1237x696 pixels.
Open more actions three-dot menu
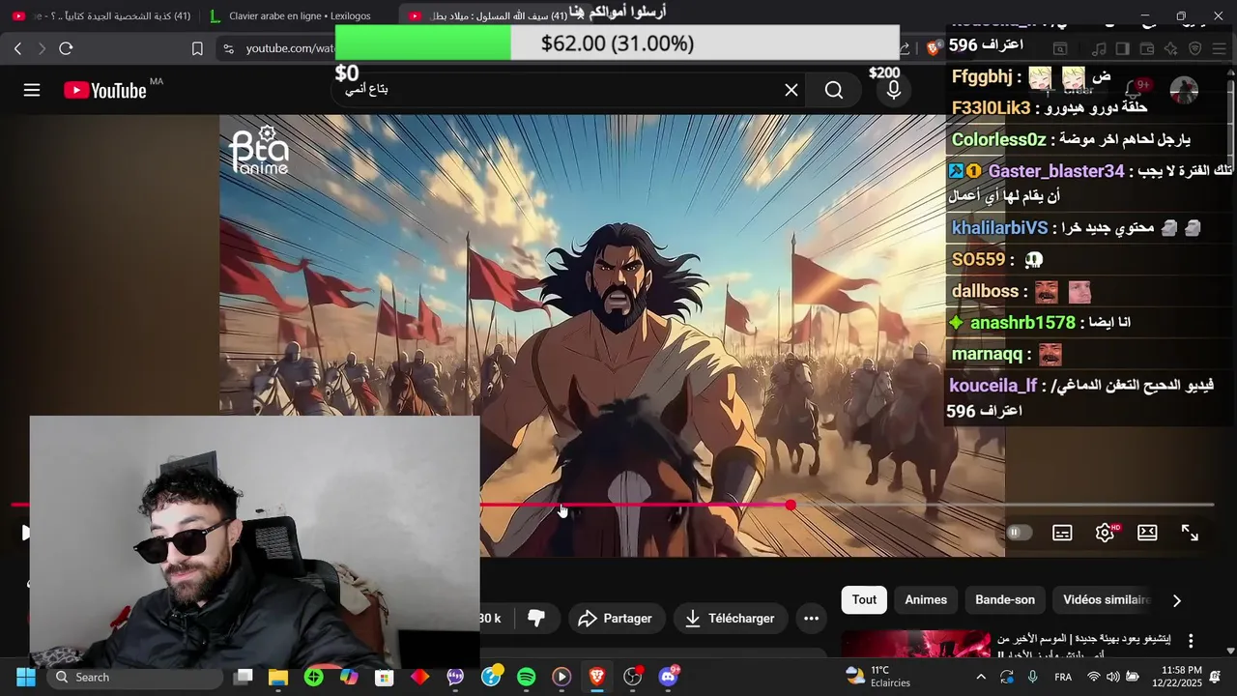[x=811, y=619]
